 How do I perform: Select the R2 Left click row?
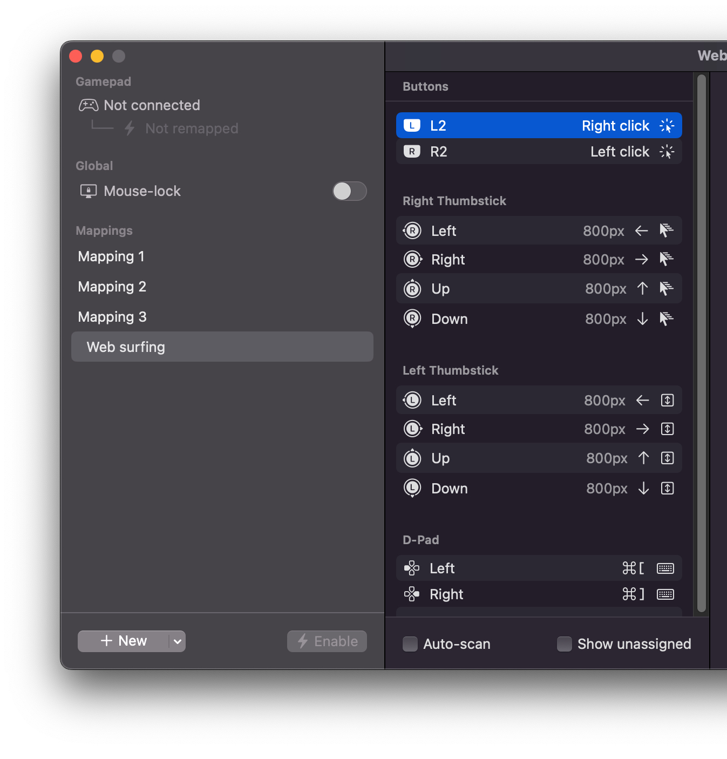coord(539,151)
